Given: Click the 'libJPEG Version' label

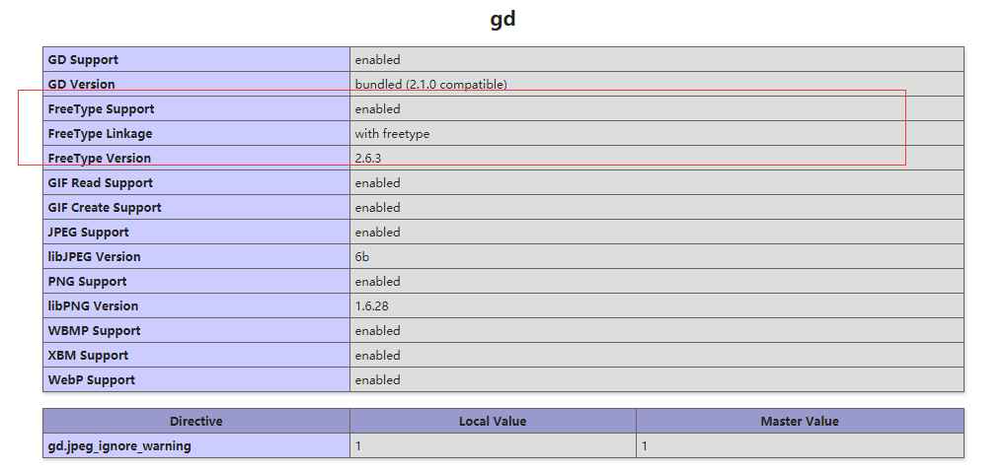Looking at the screenshot, I should 94,257.
